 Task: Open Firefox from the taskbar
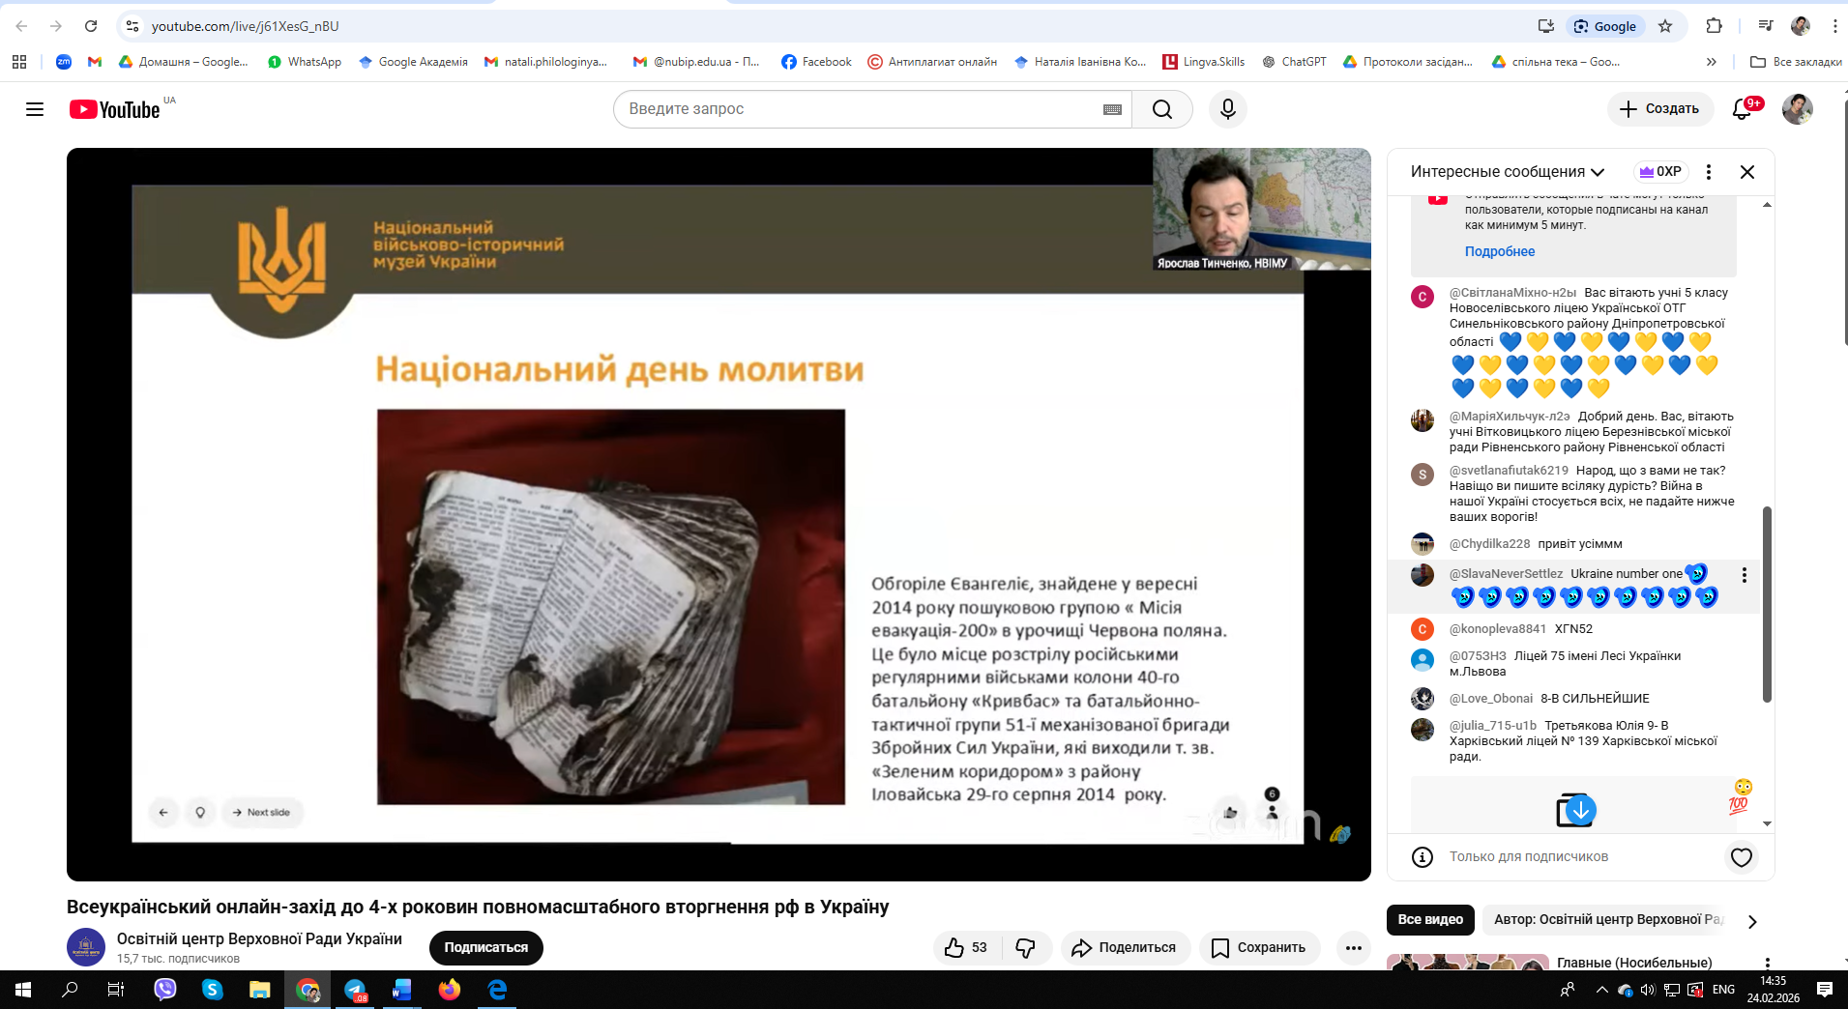[x=450, y=990]
